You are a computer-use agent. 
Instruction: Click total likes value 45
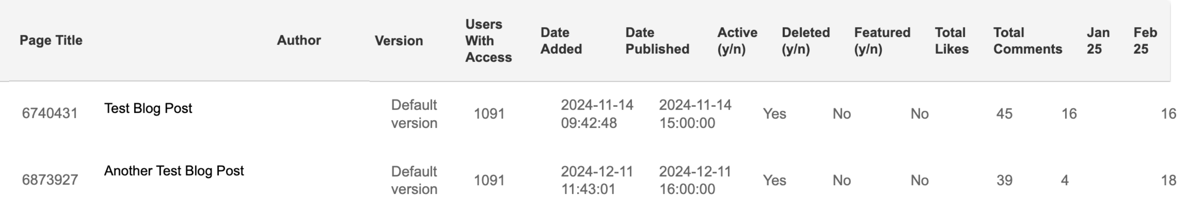(1004, 114)
